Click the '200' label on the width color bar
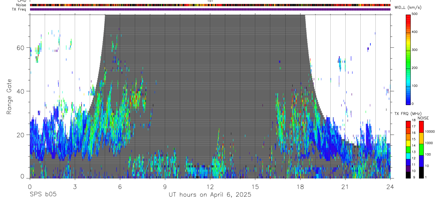The height and width of the screenshot is (202, 439). 415,68
